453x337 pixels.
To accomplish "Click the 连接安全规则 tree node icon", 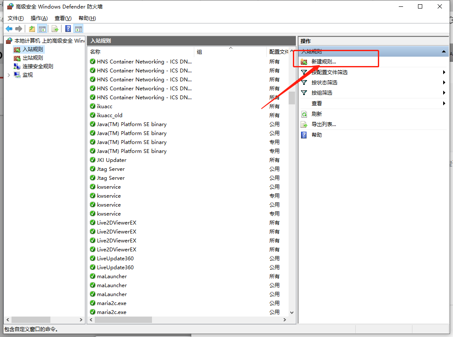I will 17,66.
